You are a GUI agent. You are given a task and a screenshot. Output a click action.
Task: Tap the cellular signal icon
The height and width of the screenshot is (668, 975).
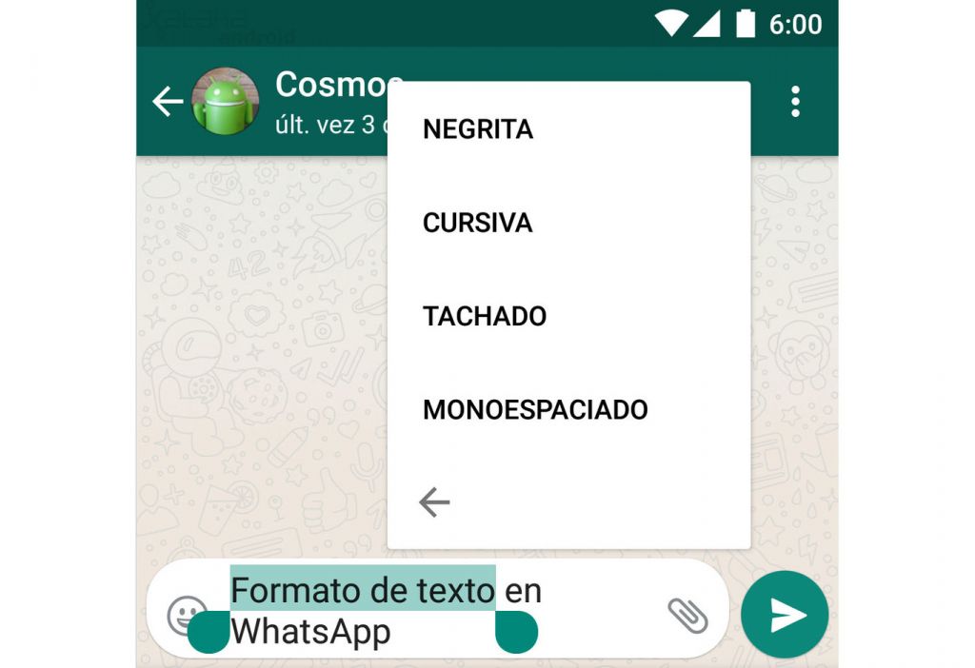[x=707, y=24]
